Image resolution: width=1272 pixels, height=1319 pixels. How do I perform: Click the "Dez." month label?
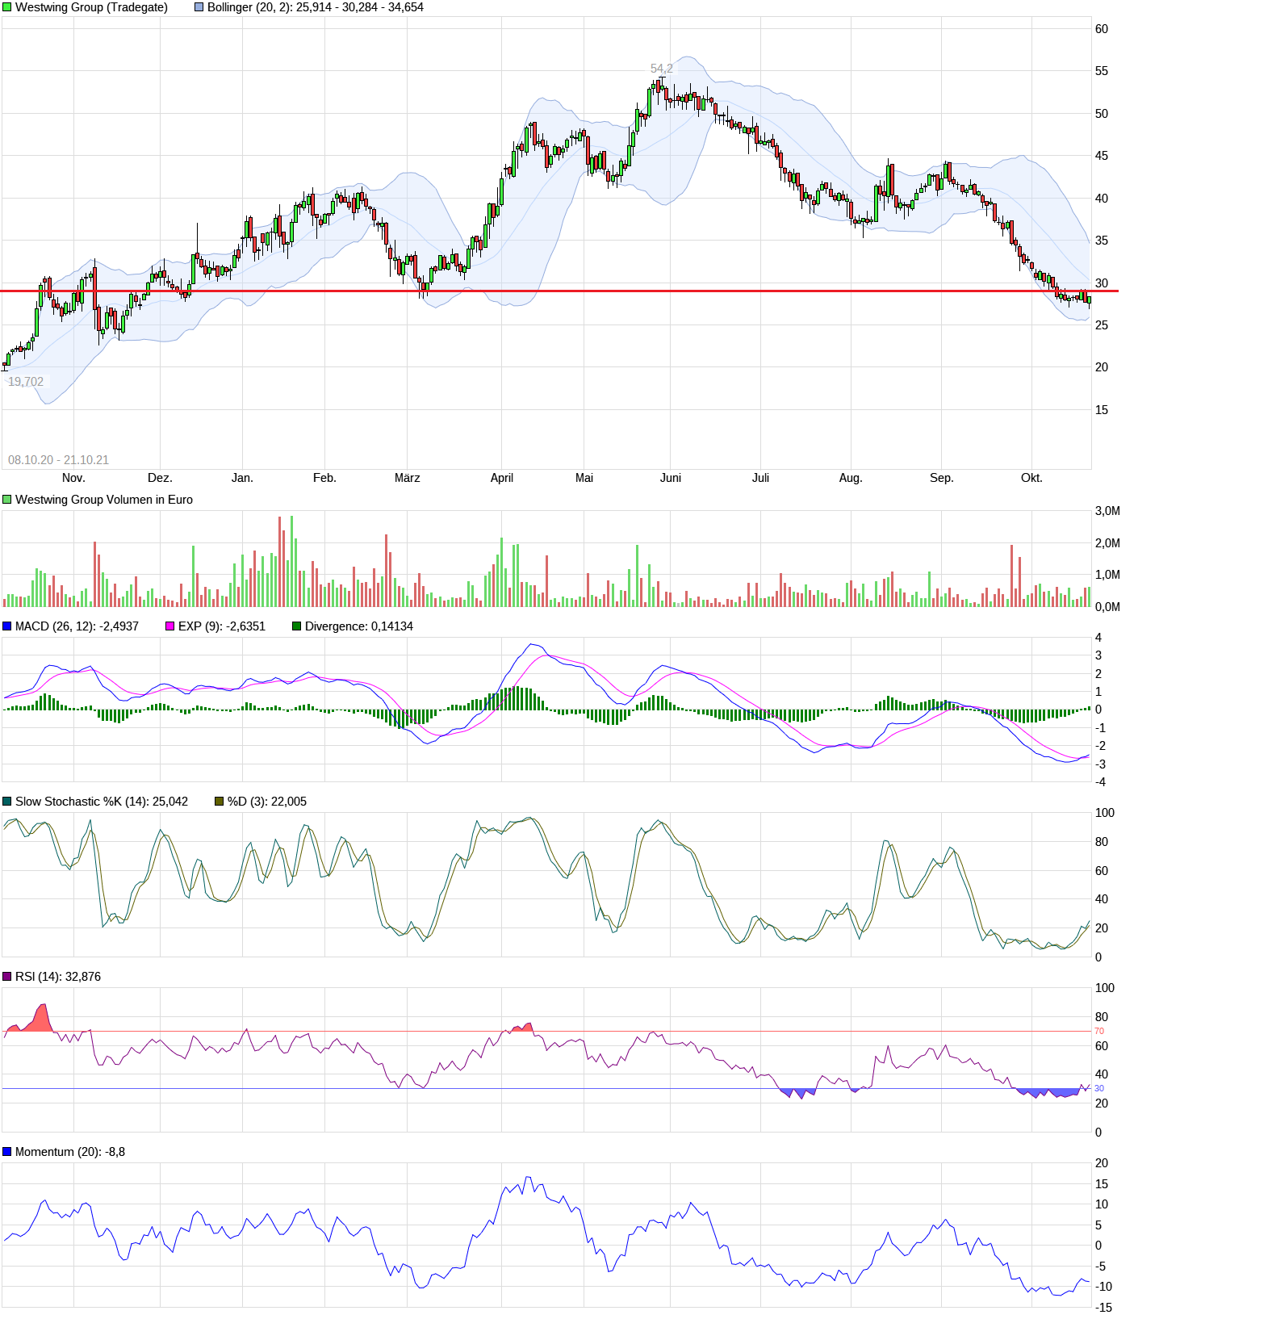(160, 478)
